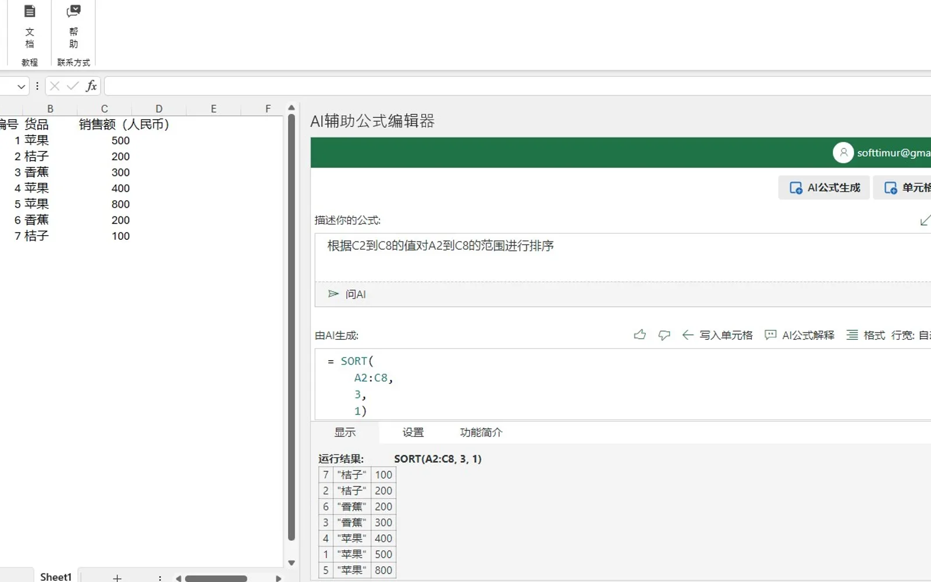The image size is (931, 582).
Task: Click the horizontal scrollbar right arrow
Action: coord(278,578)
